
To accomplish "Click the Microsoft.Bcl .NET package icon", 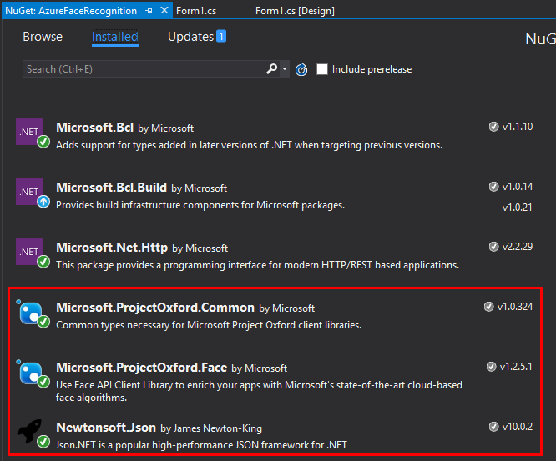I will (29, 132).
